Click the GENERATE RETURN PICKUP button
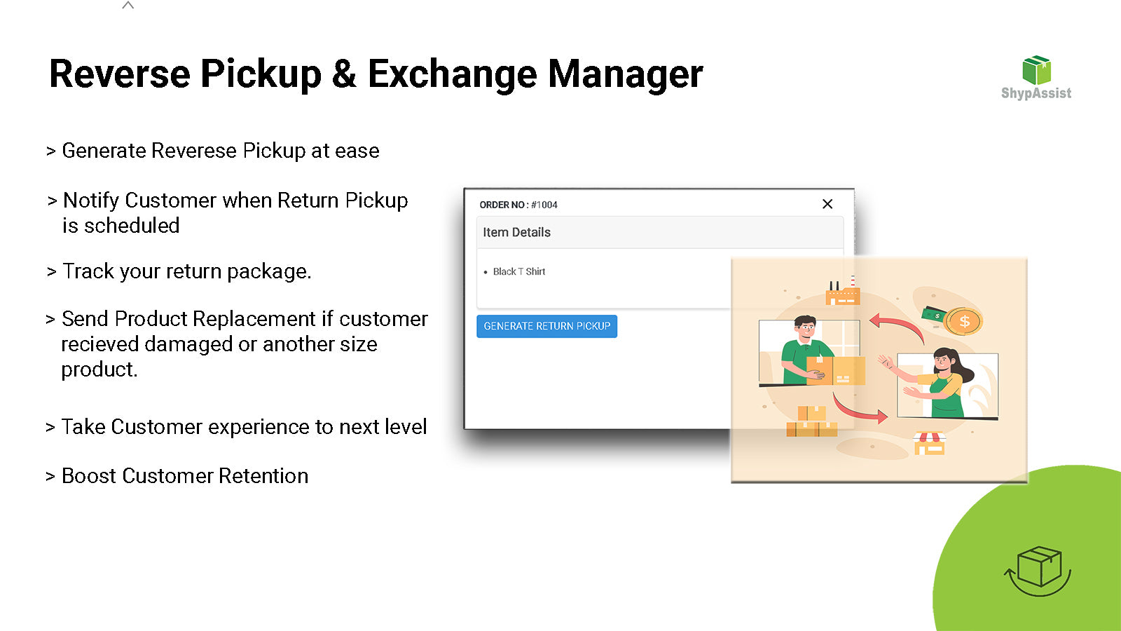The image size is (1121, 631). [546, 326]
